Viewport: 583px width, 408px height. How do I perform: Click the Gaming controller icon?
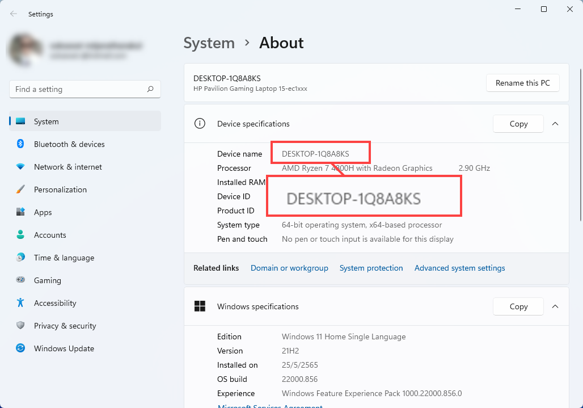coord(20,280)
